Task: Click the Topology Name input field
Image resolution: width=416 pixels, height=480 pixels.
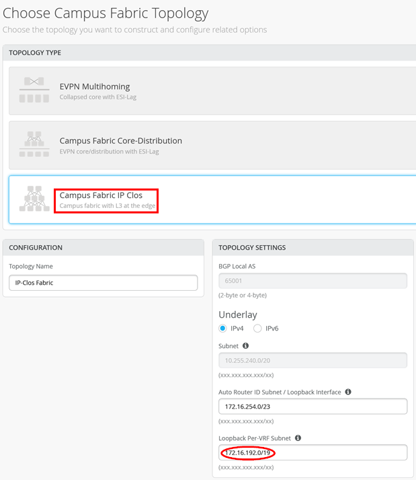Action: pyautogui.click(x=103, y=283)
